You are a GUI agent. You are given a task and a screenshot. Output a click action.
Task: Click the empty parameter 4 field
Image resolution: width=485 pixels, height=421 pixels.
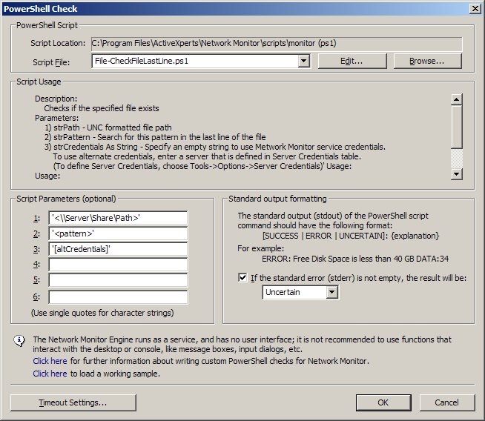point(118,265)
